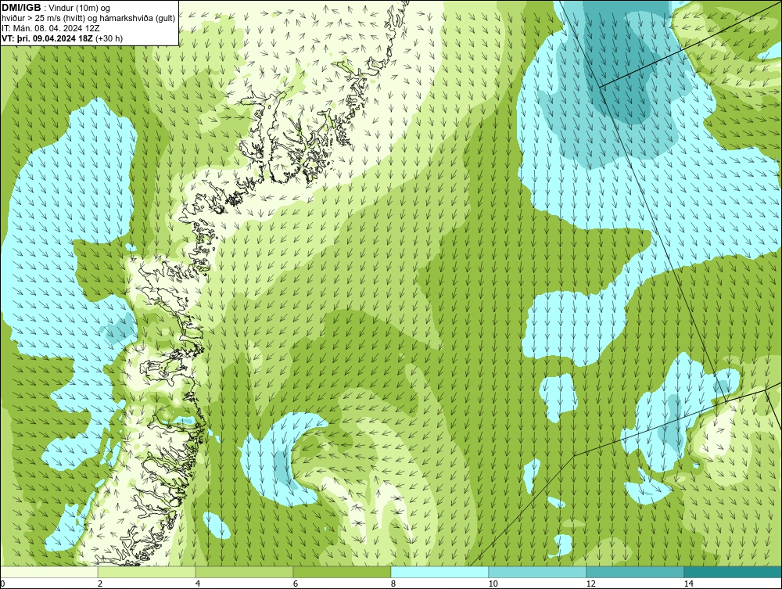Click the legend label '10'

tap(493, 584)
